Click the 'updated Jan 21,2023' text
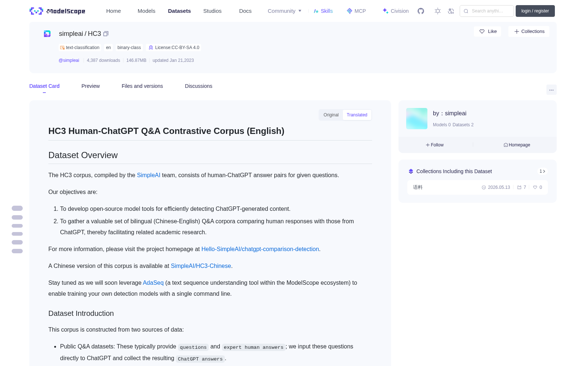Image resolution: width=586 pixels, height=366 pixels. 173,60
